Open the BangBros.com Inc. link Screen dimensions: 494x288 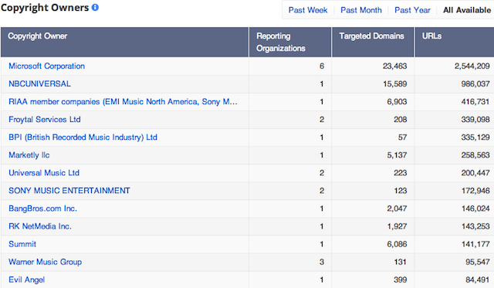[x=43, y=208]
